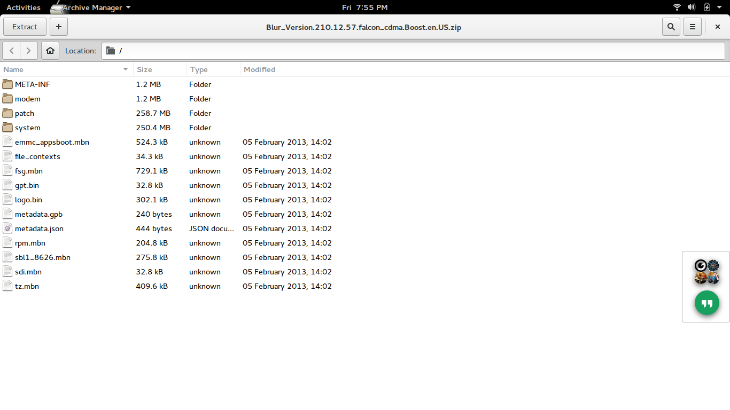Select the metadata.json file icon
730x410 pixels.
tap(7, 228)
